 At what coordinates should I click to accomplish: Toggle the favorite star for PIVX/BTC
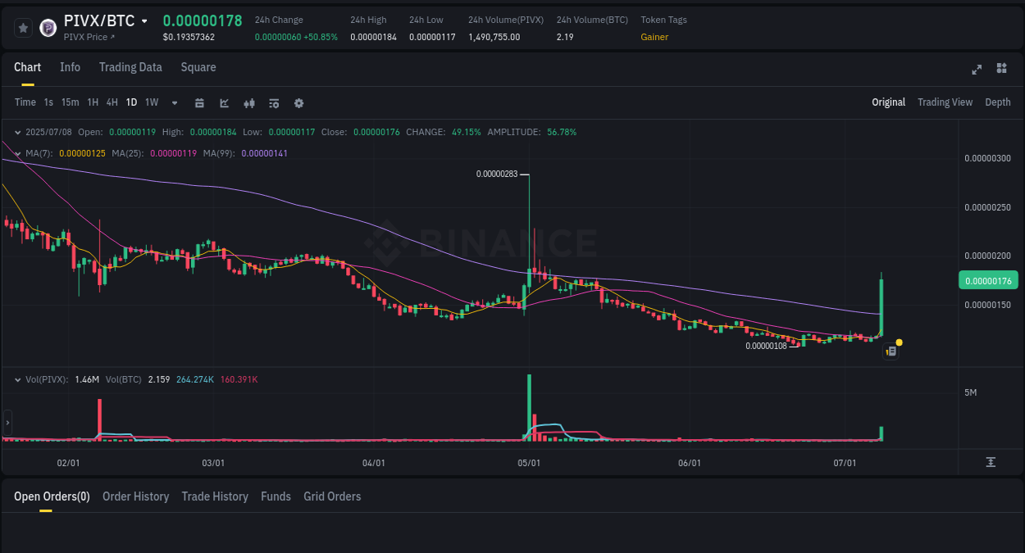(x=23, y=27)
